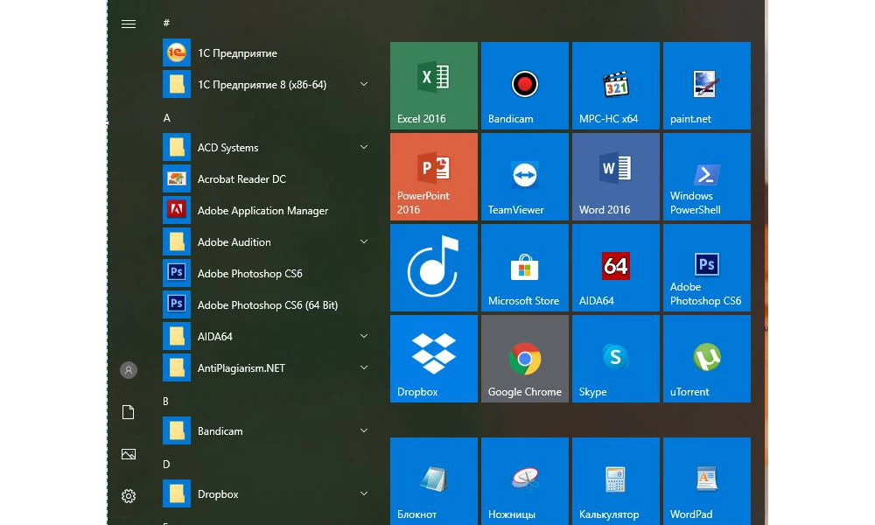The image size is (875, 525).
Task: Open the Adobe Photoshop CS6 tile
Action: tap(706, 267)
